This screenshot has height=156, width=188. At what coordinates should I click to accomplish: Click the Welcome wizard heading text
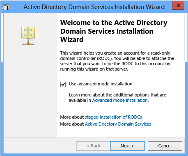[x=114, y=31]
